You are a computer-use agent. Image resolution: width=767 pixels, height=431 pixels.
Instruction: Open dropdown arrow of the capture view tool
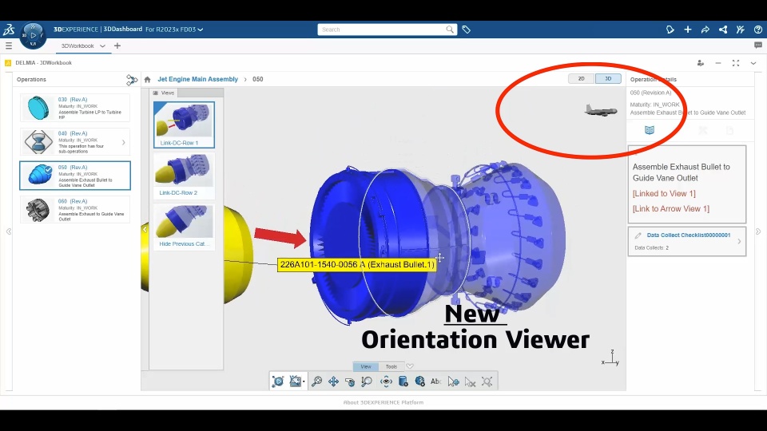[x=304, y=382]
